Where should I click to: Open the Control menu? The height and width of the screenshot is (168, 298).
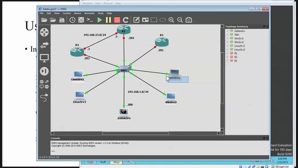[x=67, y=14]
